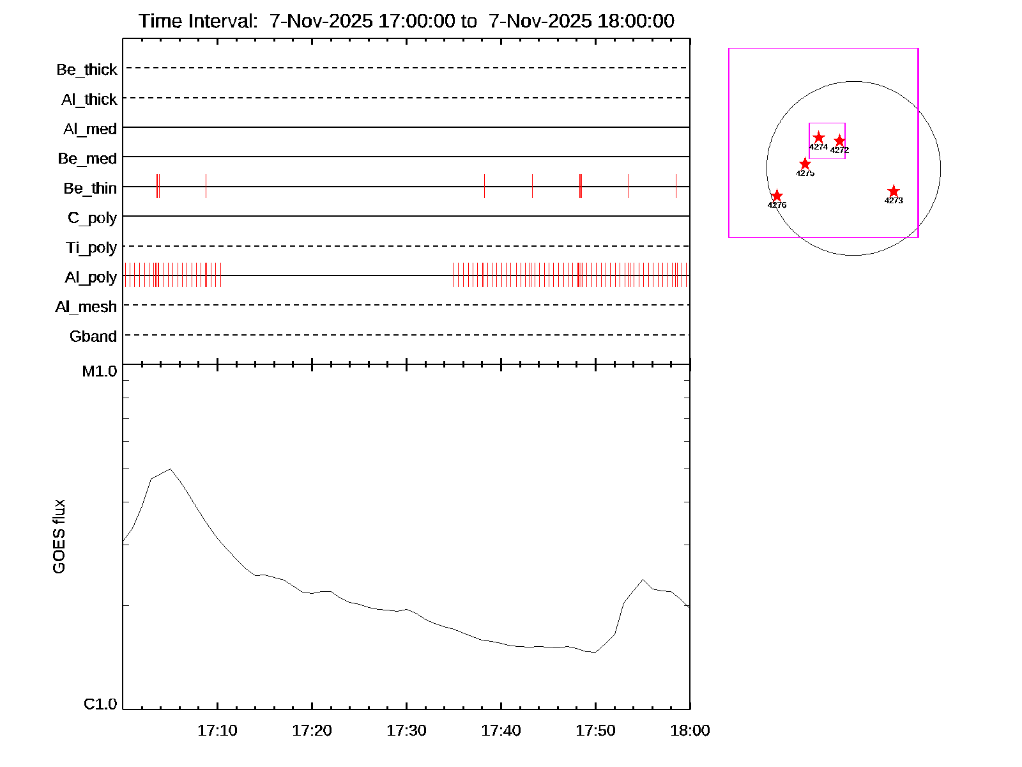Screen dimensions: 1022x767
Task: Click the M1.0 flux axis label
Action: point(100,371)
